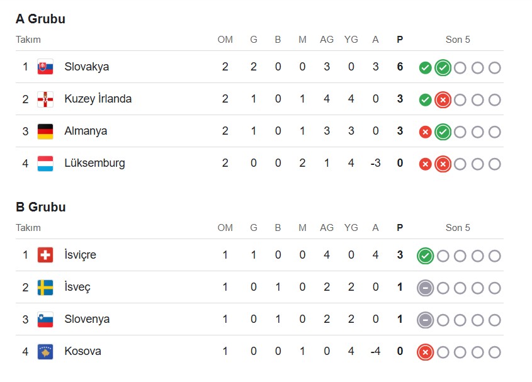Click the Lüksemburg flag icon

(45, 163)
